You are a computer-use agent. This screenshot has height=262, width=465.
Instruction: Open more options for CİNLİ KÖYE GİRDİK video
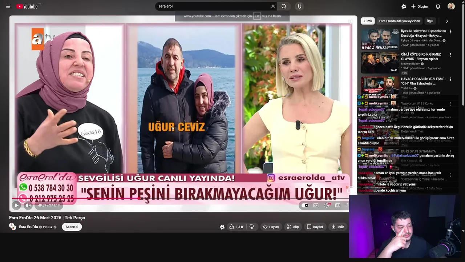450,55
